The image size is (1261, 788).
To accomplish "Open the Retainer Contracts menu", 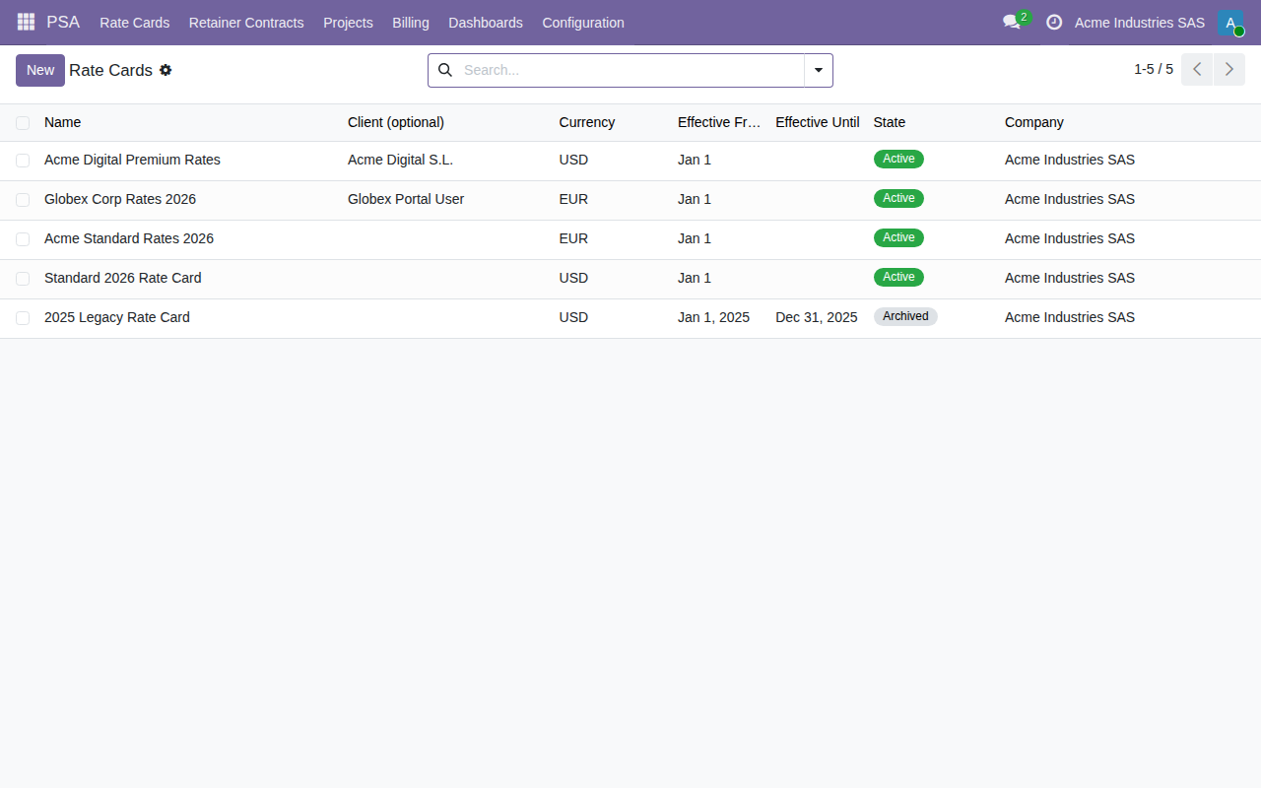I will (x=246, y=23).
